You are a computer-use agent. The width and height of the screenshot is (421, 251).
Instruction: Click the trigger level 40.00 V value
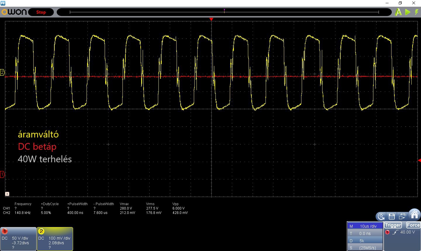tap(408, 232)
